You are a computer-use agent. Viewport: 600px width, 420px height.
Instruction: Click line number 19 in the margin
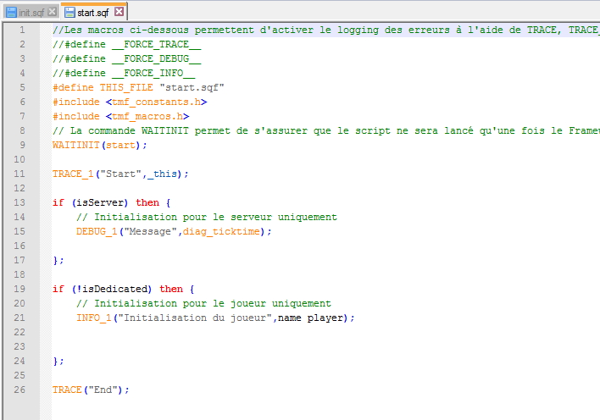pyautogui.click(x=19, y=289)
